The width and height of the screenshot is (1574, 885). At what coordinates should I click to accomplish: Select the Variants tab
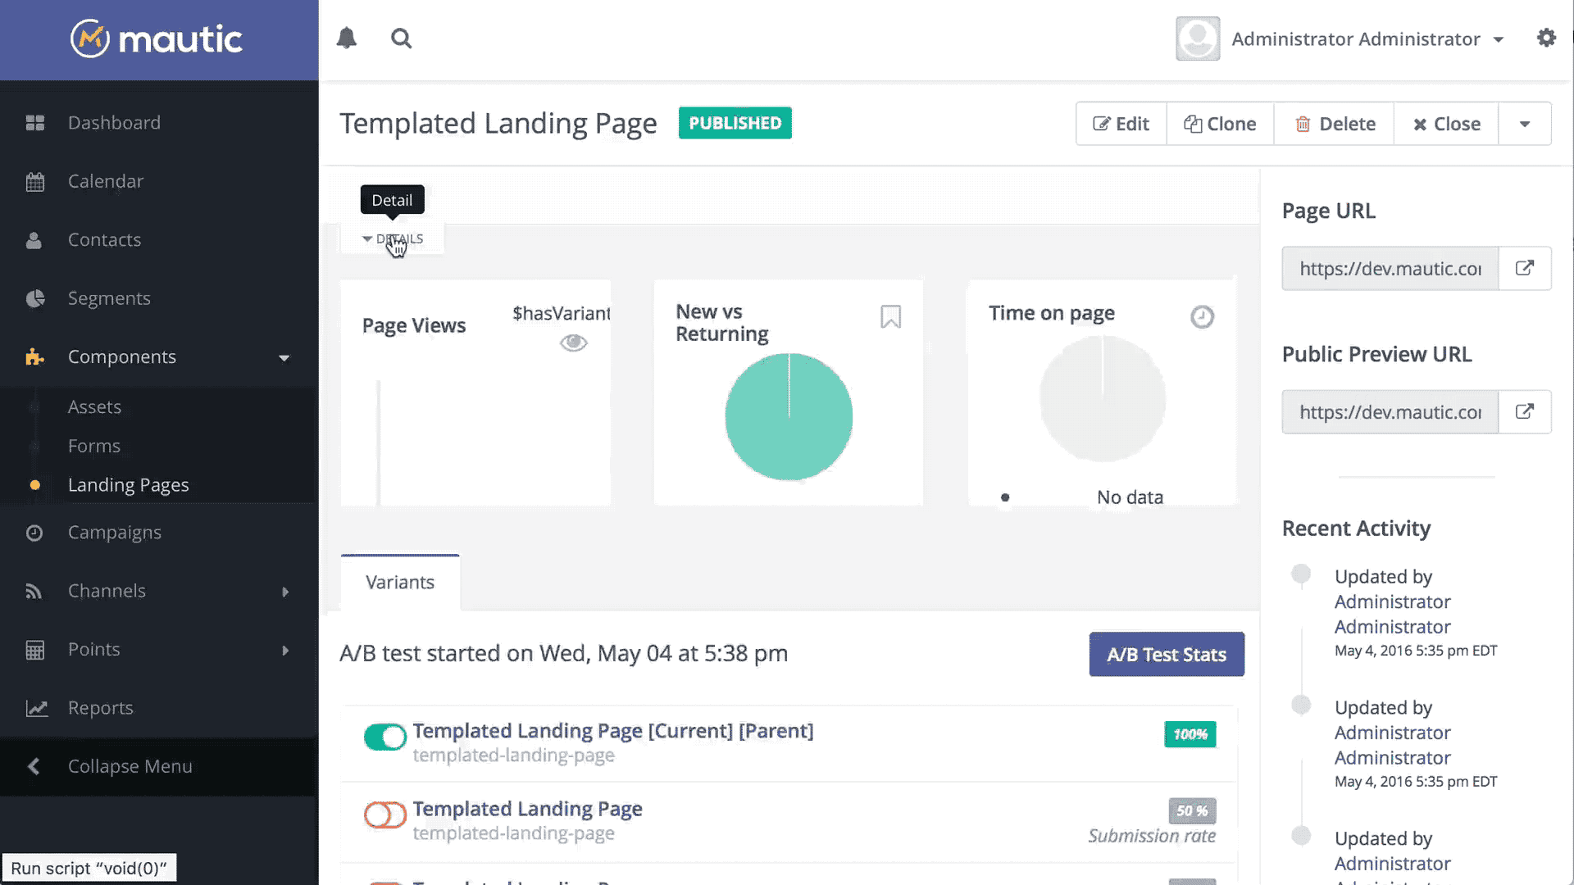tap(400, 583)
